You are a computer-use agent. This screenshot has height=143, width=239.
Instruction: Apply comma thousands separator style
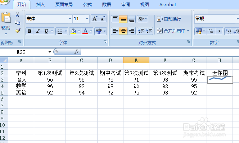point(219,31)
